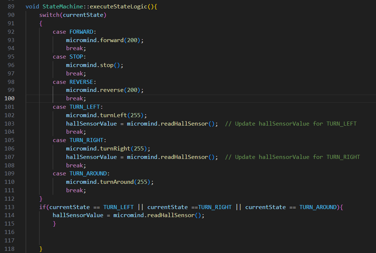Click 'TURN_RIGHT' in the case on line 105

[x=86, y=140]
